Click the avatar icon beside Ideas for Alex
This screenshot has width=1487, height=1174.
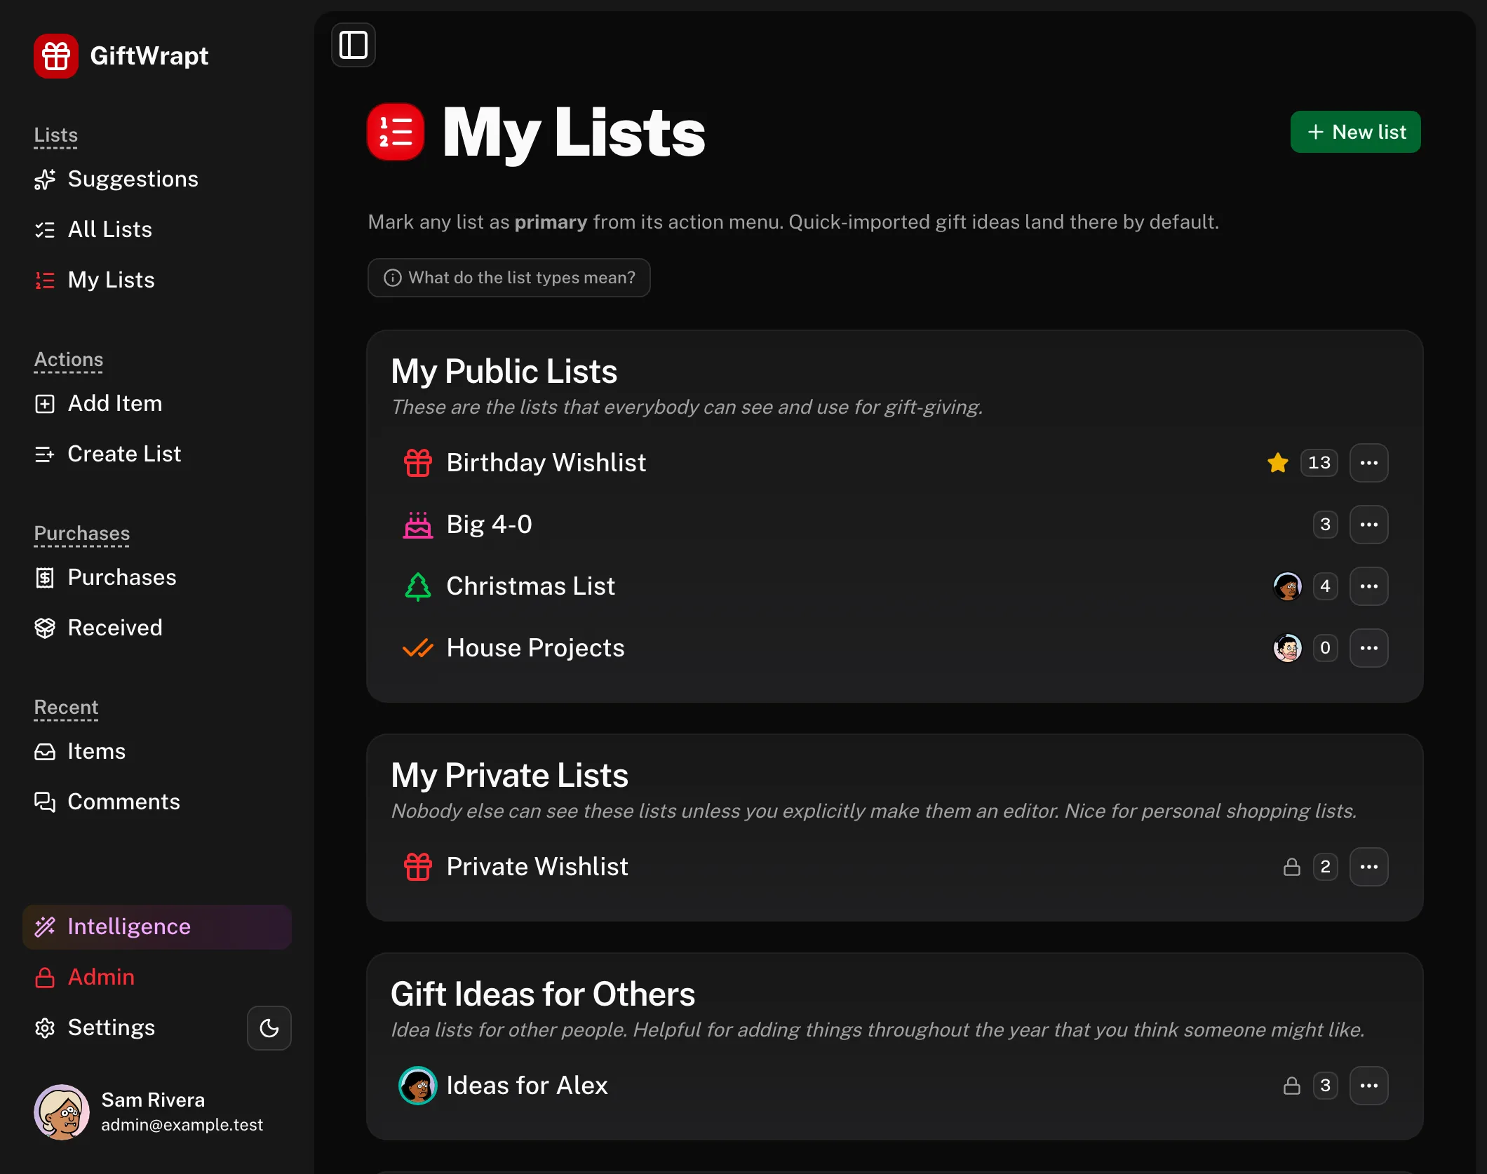click(418, 1086)
